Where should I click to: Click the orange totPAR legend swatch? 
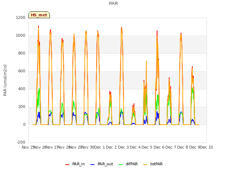click(145, 164)
